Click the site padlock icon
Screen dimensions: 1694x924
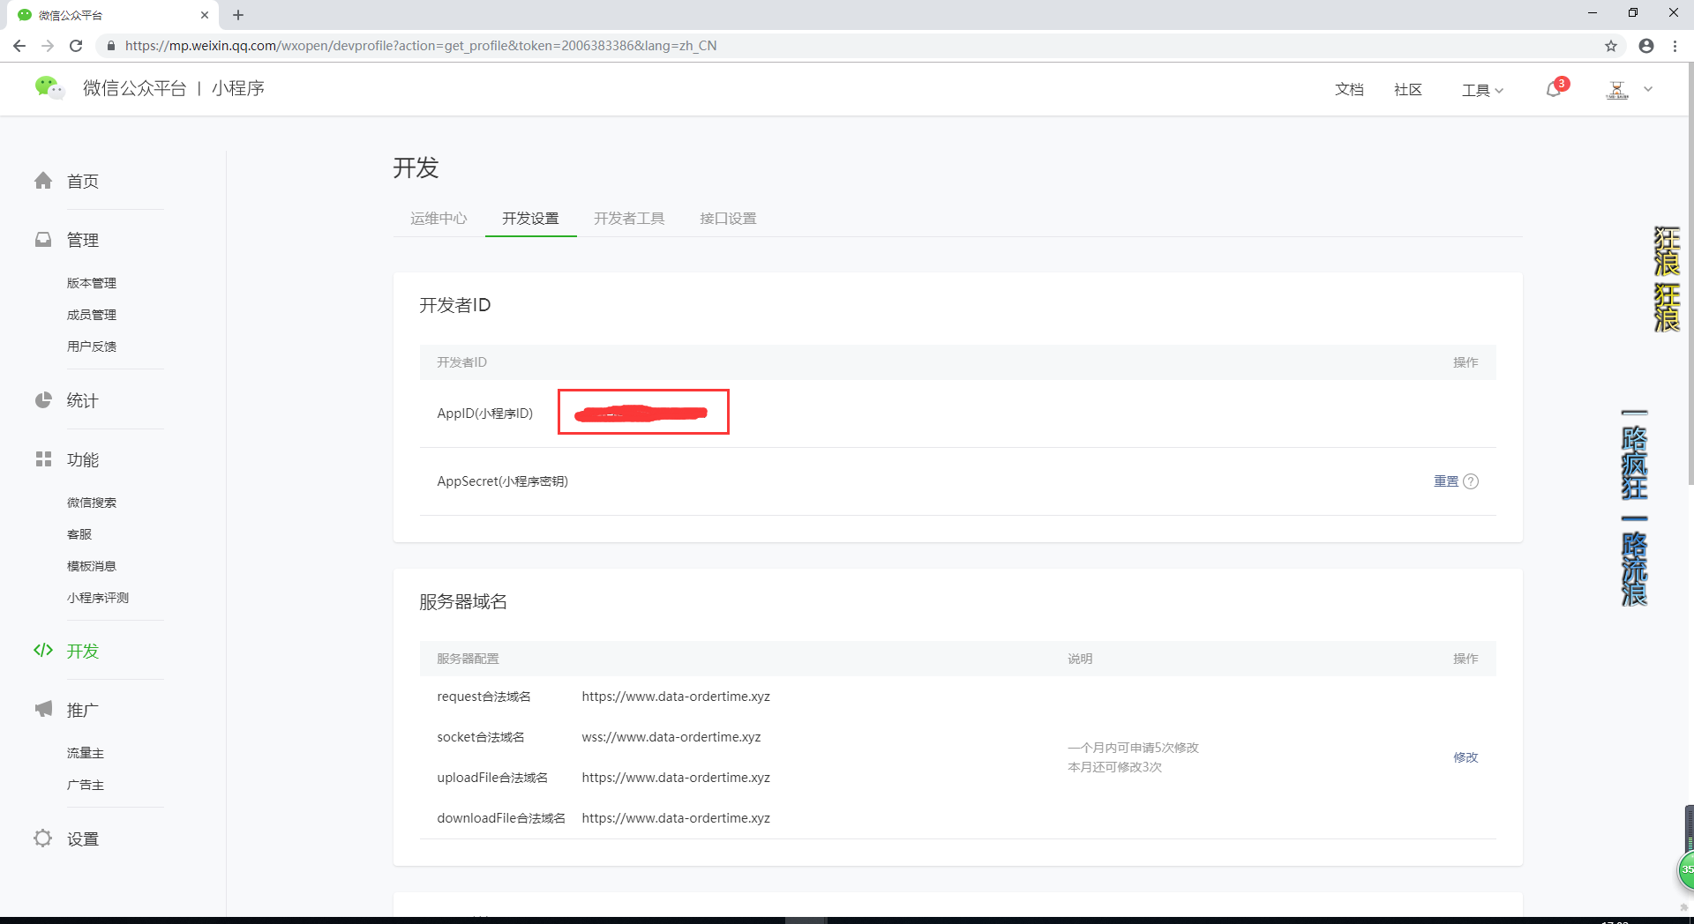111,46
